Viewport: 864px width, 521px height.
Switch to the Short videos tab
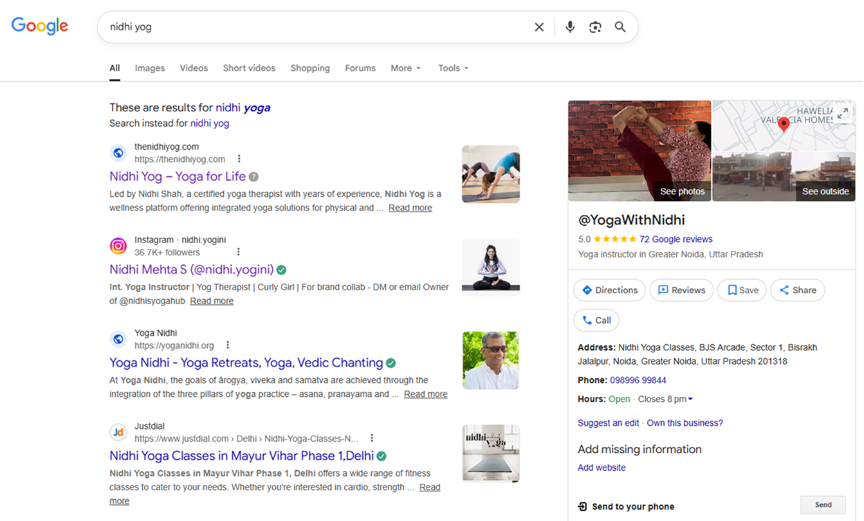249,68
